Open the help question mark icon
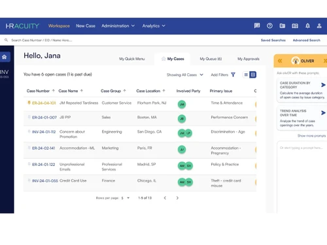The image size is (327, 245). (x=269, y=25)
